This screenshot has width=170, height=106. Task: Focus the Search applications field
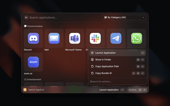pos(64,17)
